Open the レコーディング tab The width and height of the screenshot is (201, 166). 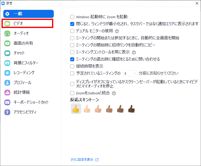29,73
